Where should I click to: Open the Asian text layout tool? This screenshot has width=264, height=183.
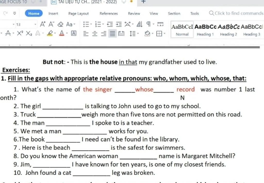(x=127, y=24)
